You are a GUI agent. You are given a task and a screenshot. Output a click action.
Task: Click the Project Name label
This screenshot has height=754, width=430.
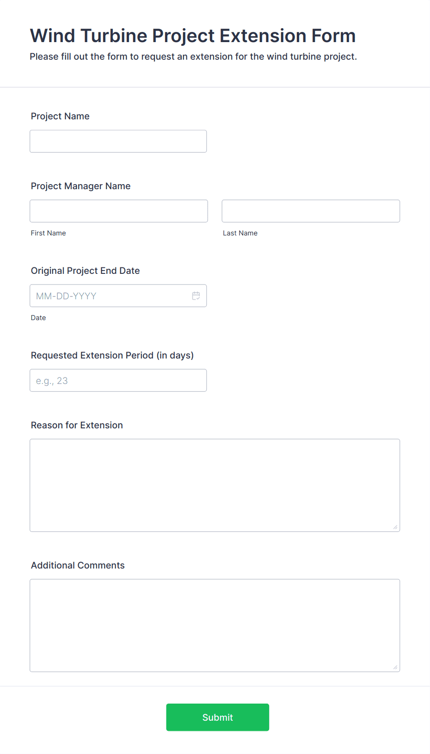tap(60, 116)
